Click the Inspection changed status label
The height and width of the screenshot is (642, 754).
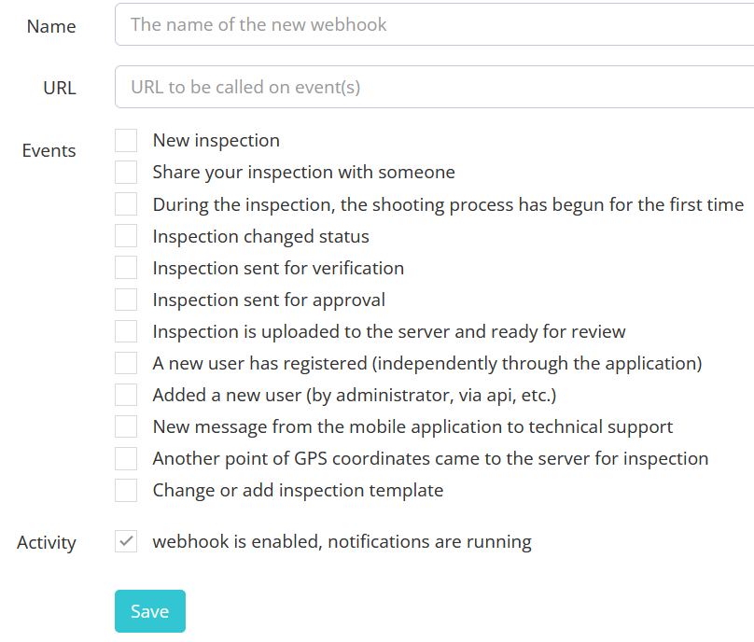tap(260, 236)
